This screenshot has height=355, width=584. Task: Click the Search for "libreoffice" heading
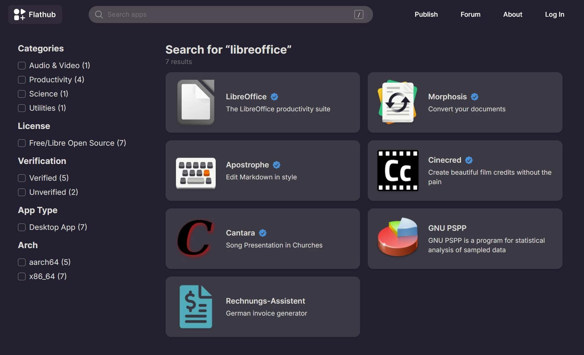(x=228, y=49)
